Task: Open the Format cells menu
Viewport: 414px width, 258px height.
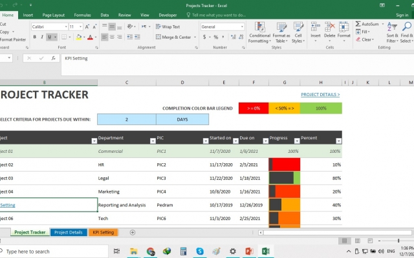Action: pyautogui.click(x=343, y=32)
